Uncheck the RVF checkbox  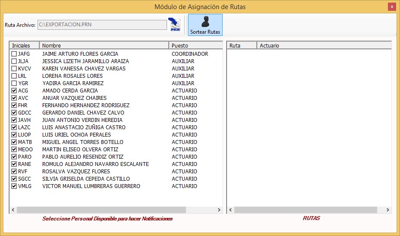click(14, 171)
